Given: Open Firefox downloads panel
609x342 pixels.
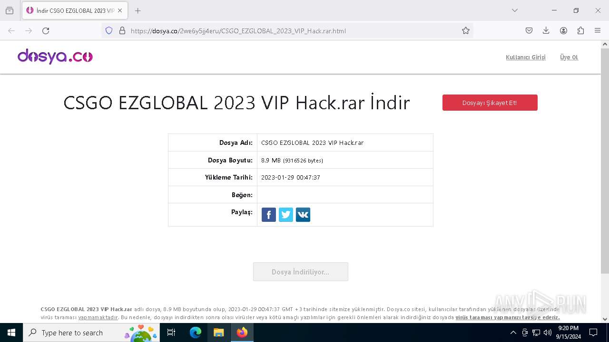Looking at the screenshot, I should 546,30.
